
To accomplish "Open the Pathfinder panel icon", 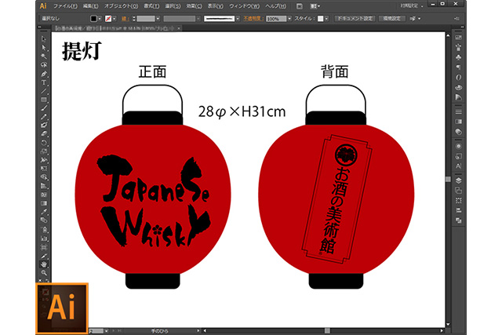I will pyautogui.click(x=458, y=220).
